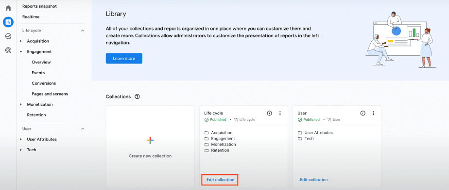This screenshot has width=449, height=190.
Task: Open Engagement Overview report
Action: coord(41,63)
